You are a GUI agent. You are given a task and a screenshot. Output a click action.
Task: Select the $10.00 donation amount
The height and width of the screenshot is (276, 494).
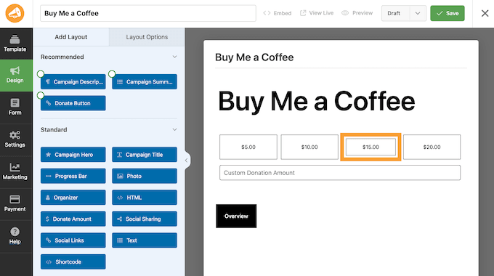(309, 147)
